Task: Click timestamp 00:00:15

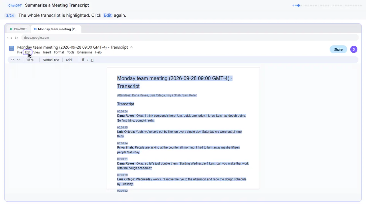Action: [122, 128]
